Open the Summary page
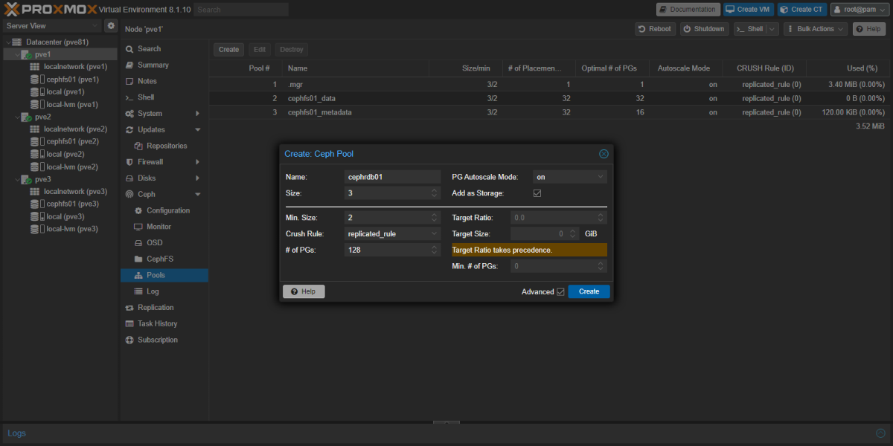The image size is (893, 446). (x=153, y=65)
